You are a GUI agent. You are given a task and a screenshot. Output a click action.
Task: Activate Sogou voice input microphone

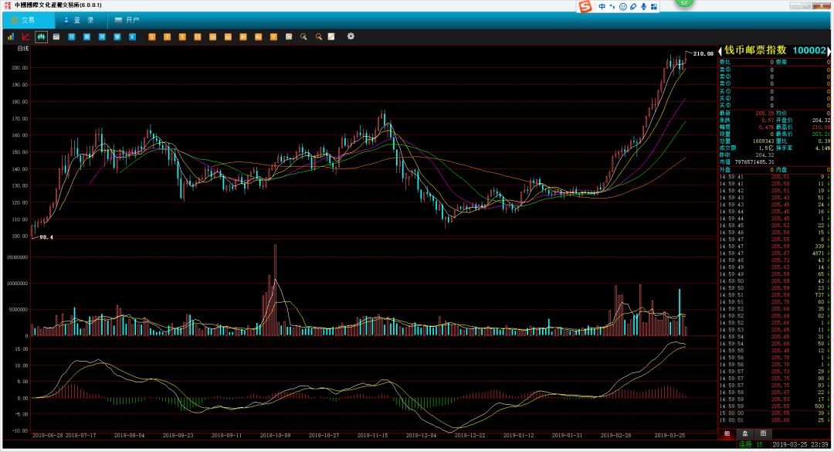(643, 7)
